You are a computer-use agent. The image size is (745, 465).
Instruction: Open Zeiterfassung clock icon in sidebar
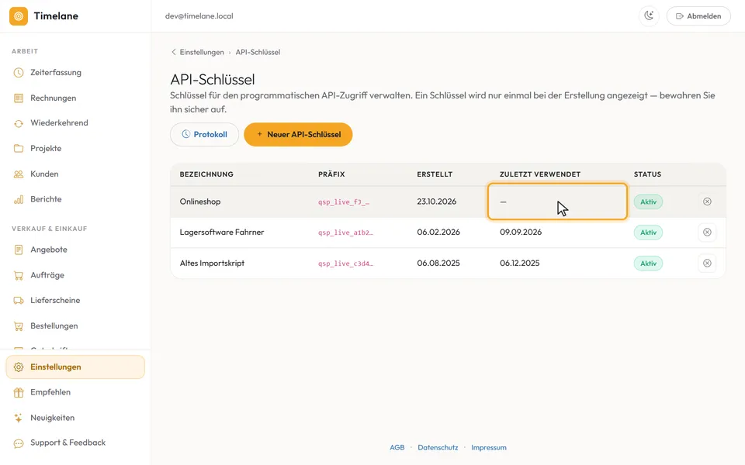(19, 73)
